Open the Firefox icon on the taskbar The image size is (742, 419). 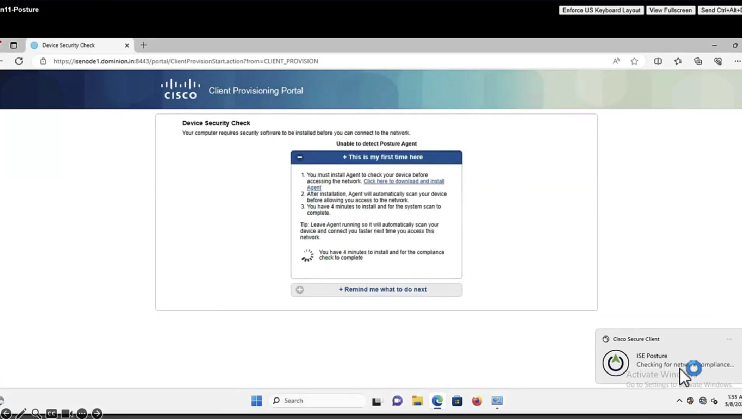477,401
